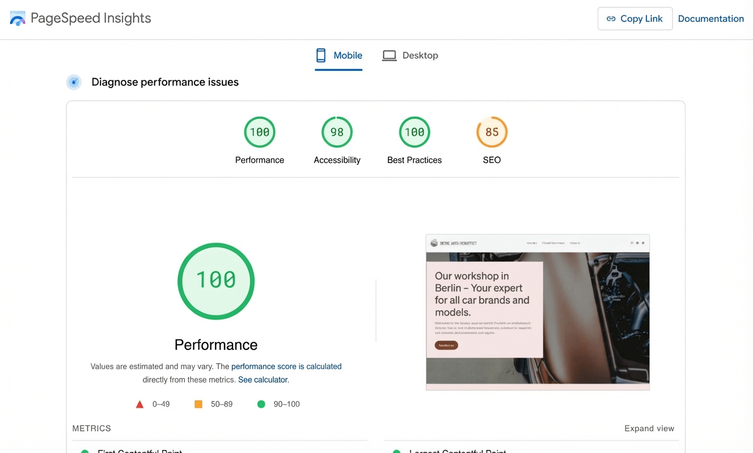
Task: Click the PageSpeed Insights logo icon
Action: point(17,18)
